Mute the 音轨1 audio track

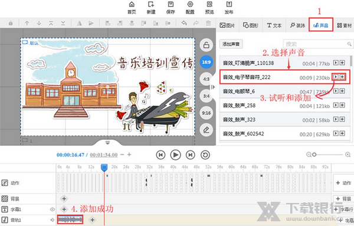click(x=52, y=220)
